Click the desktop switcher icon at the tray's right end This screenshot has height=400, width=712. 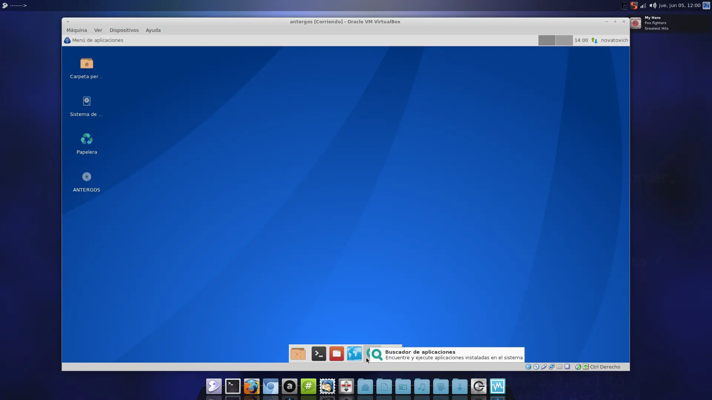tap(706, 6)
